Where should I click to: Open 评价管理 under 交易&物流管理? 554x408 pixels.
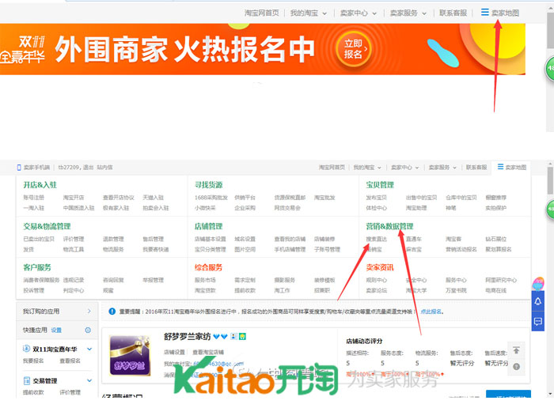(74, 239)
